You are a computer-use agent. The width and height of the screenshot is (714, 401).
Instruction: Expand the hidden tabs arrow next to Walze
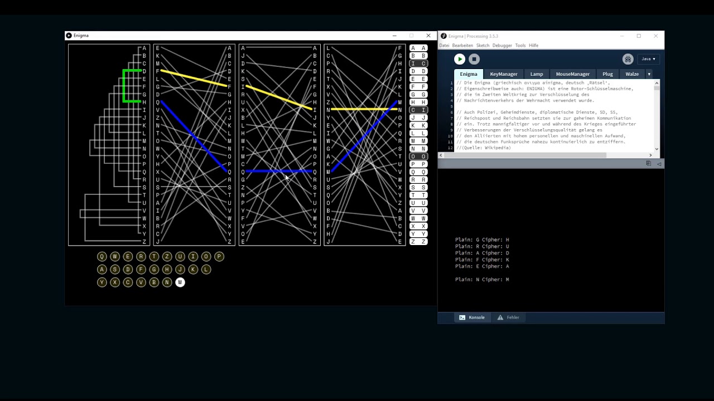[649, 74]
